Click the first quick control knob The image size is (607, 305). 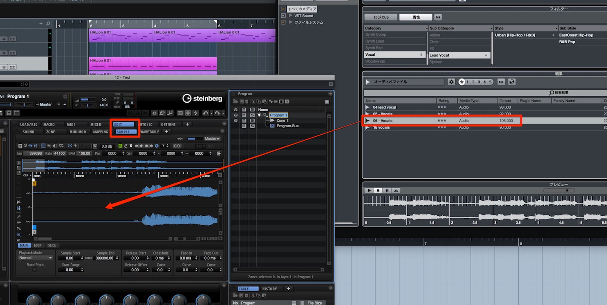pyautogui.click(x=33, y=300)
